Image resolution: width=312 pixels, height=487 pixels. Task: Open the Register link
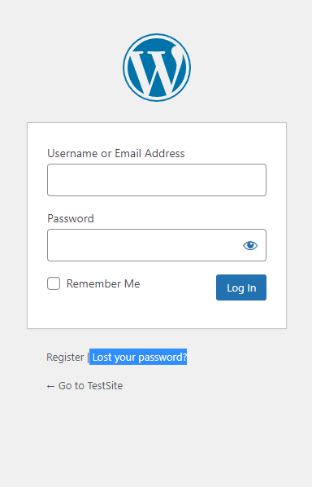click(x=65, y=358)
